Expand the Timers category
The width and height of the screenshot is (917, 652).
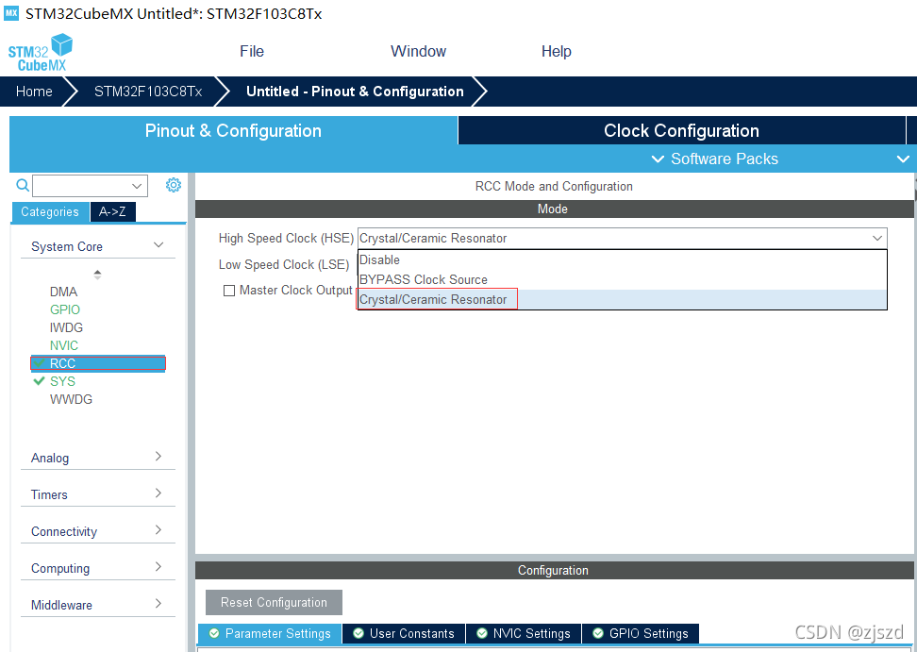[x=158, y=493]
